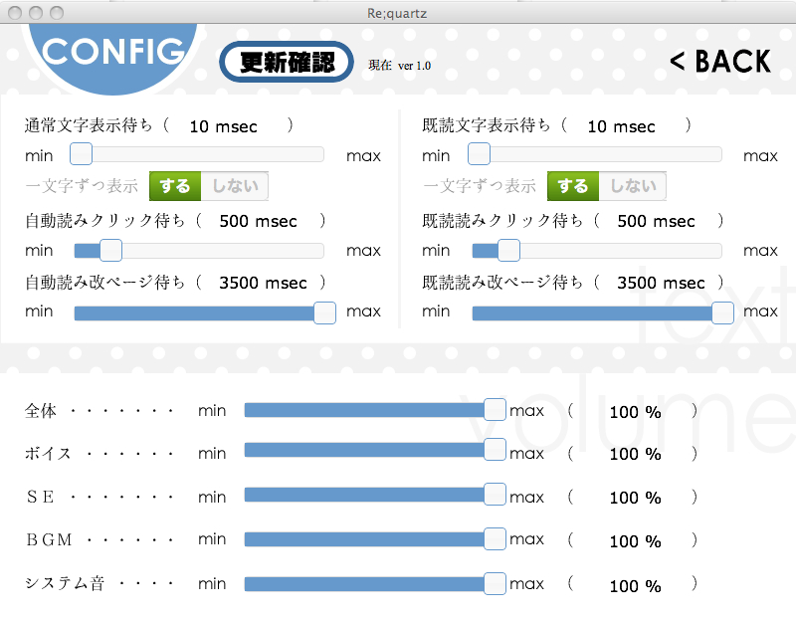796x621 pixels.
Task: Click the min label of 既読読み改ページ待ち slider
Action: click(x=436, y=310)
